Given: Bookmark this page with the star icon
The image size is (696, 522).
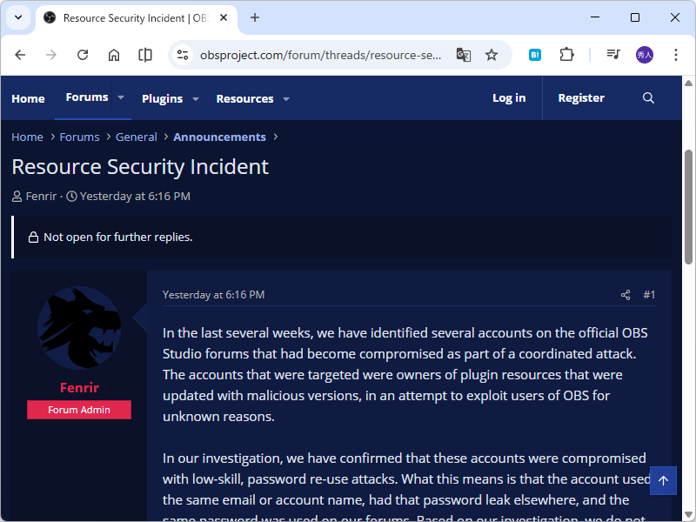Looking at the screenshot, I should [x=492, y=55].
